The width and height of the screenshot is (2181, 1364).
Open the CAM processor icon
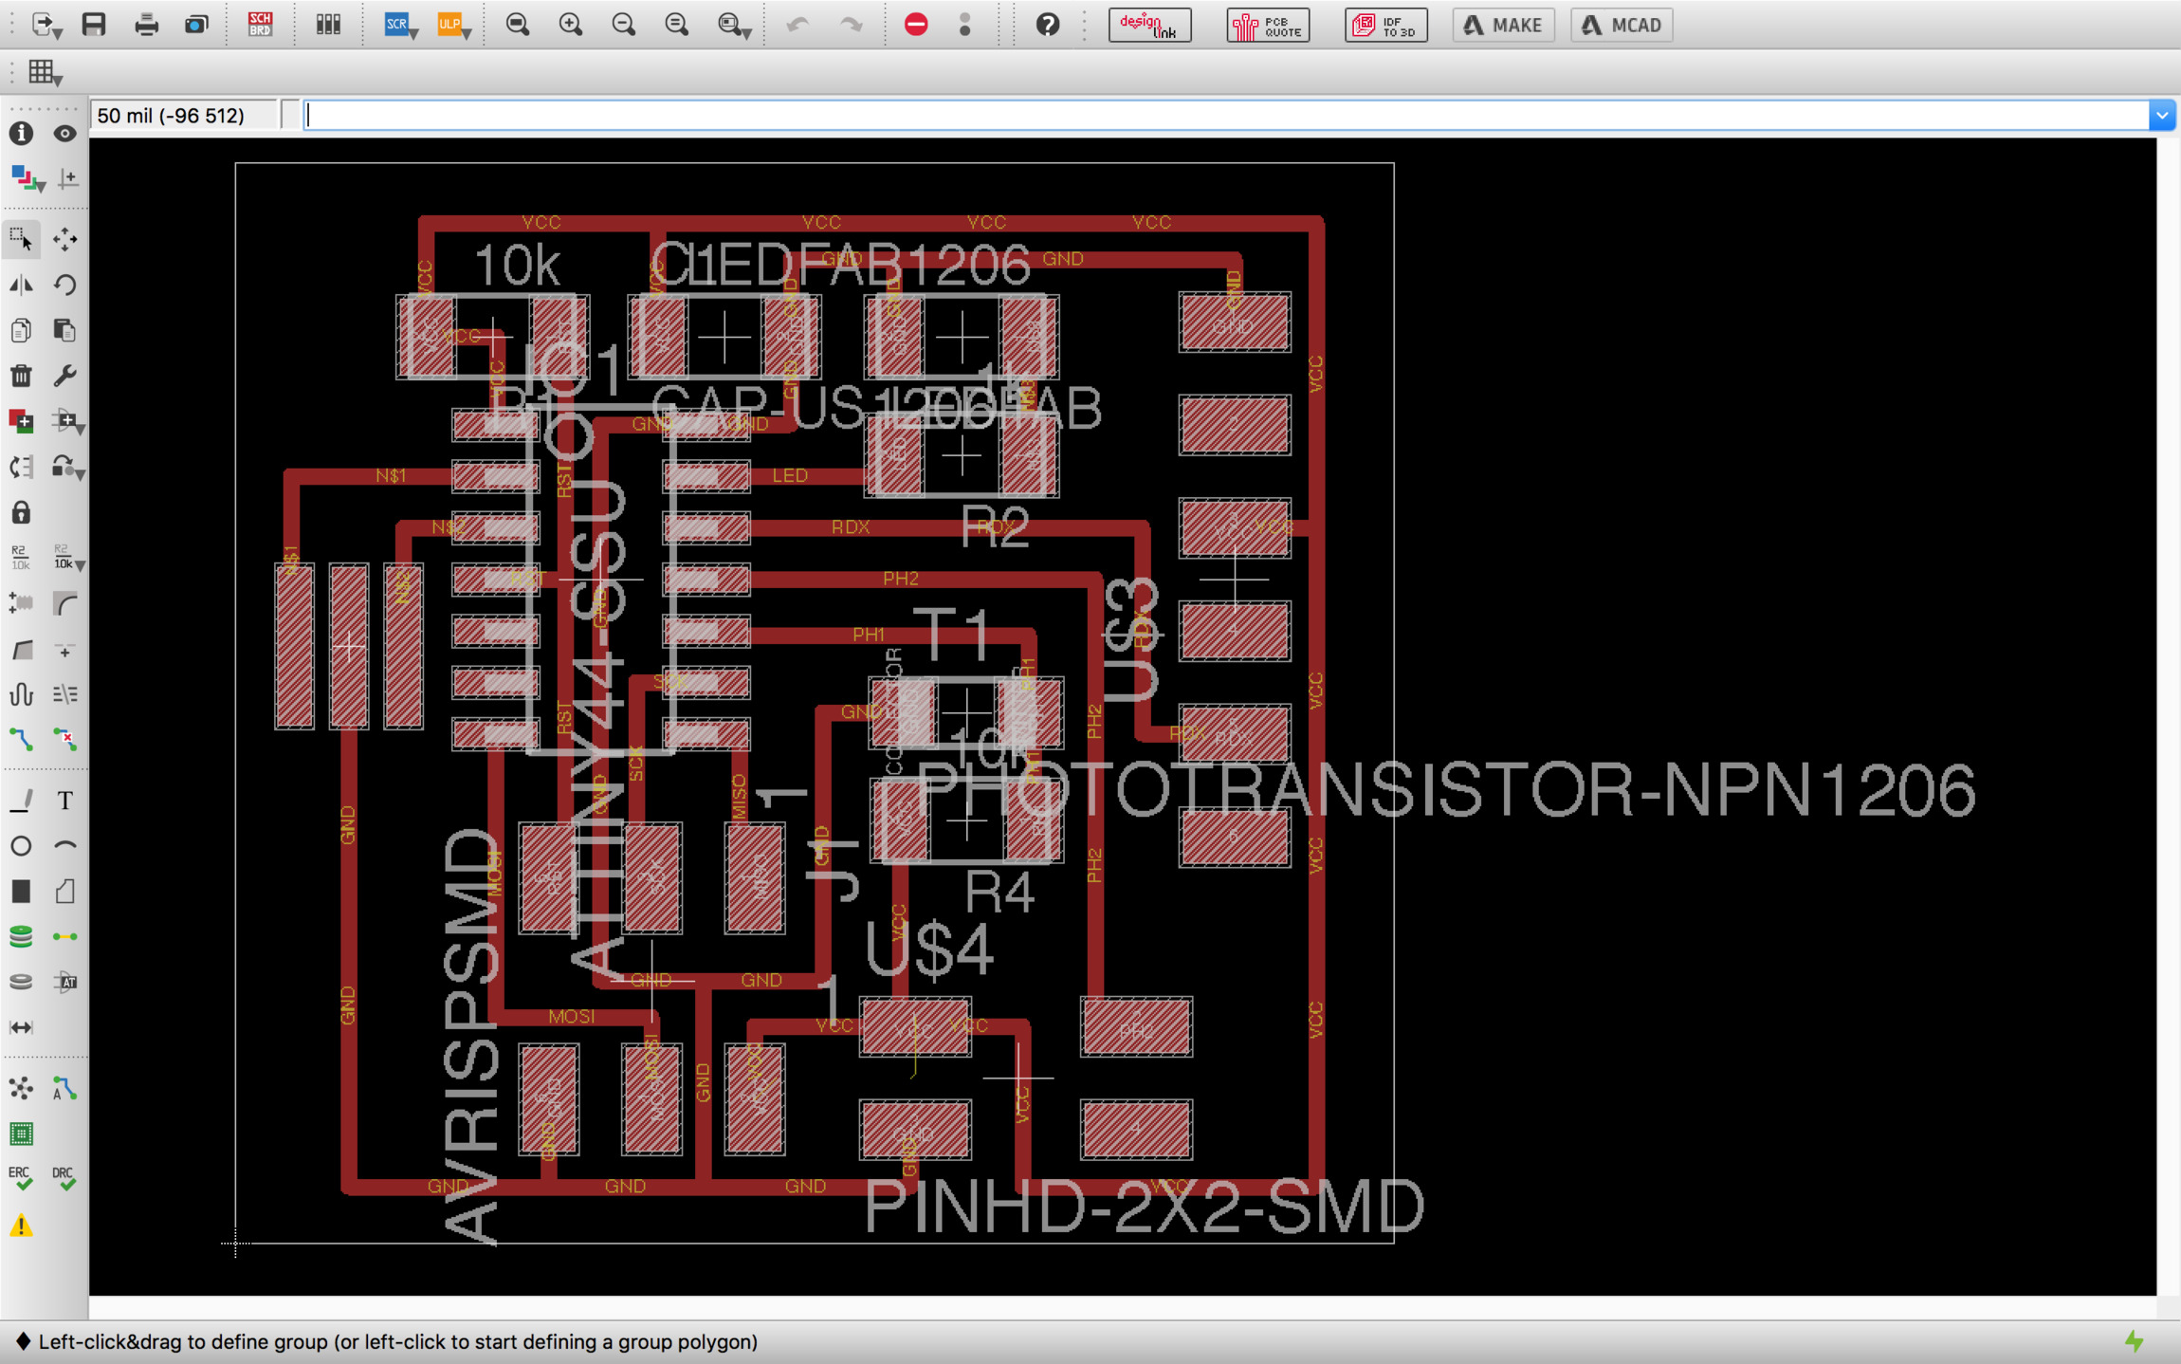coord(196,25)
